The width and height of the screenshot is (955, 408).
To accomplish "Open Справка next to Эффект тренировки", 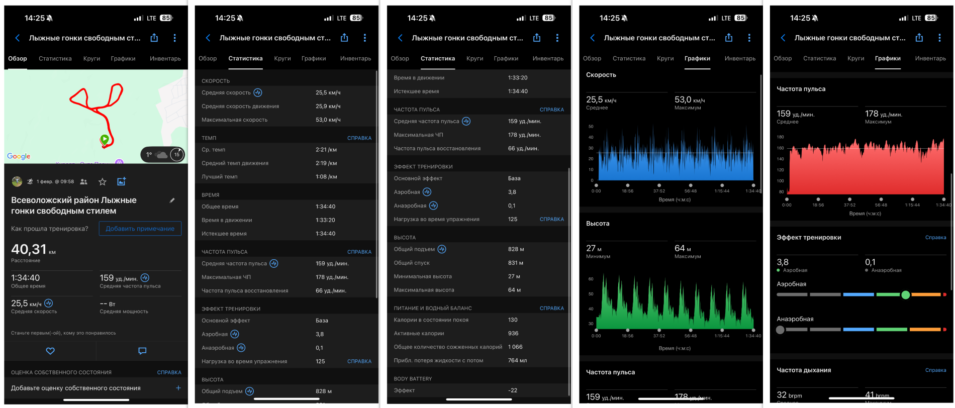I will [x=935, y=237].
